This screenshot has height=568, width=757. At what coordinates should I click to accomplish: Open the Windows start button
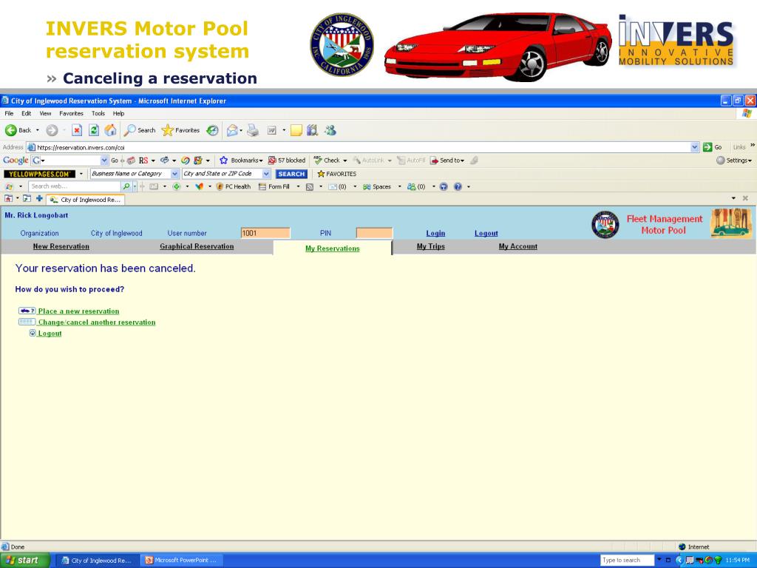[x=25, y=560]
